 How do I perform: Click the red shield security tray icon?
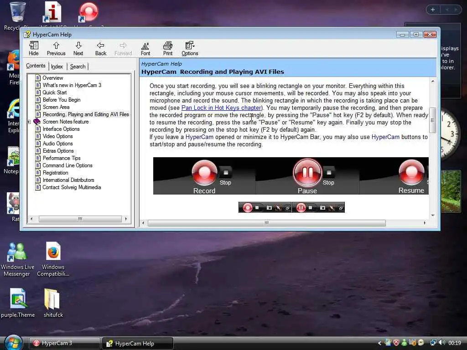[x=396, y=343]
